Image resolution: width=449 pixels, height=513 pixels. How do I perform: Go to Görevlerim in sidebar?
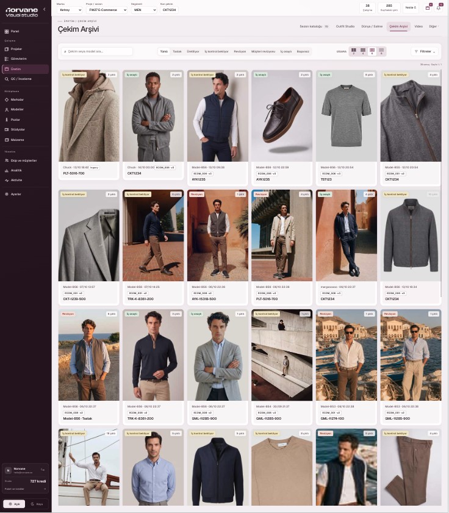[25, 59]
